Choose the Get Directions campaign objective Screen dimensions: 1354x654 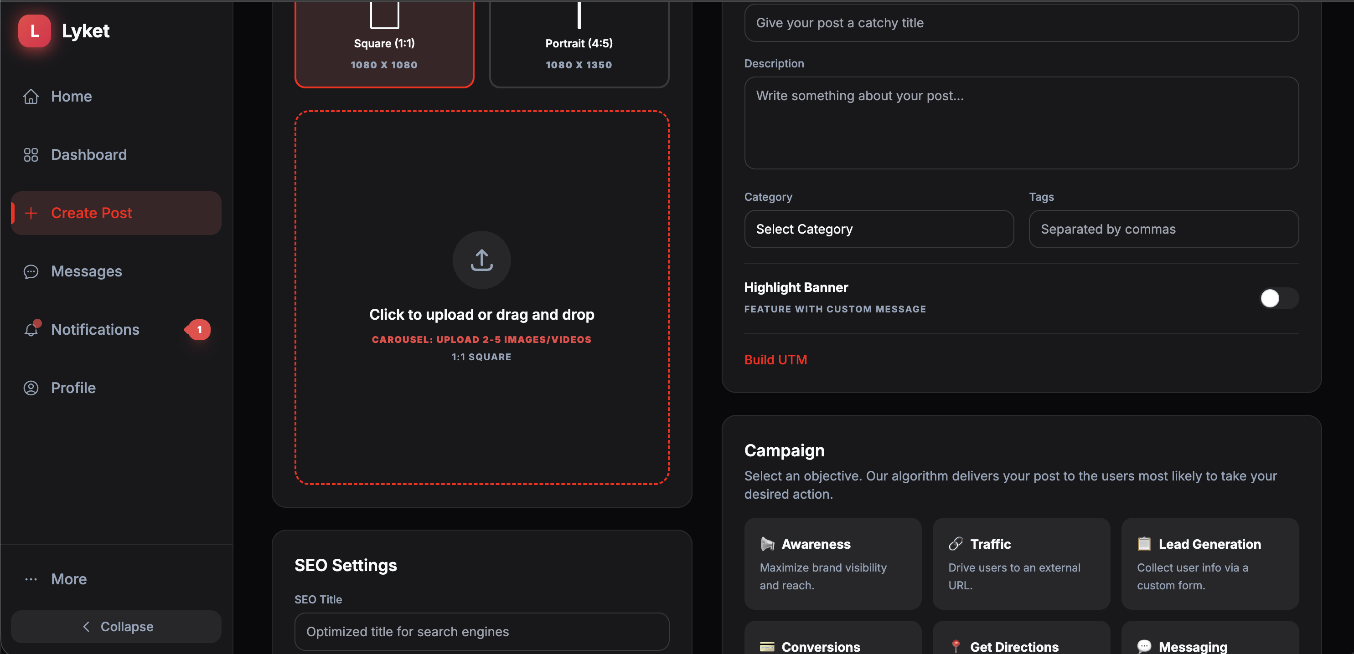coord(1021,638)
